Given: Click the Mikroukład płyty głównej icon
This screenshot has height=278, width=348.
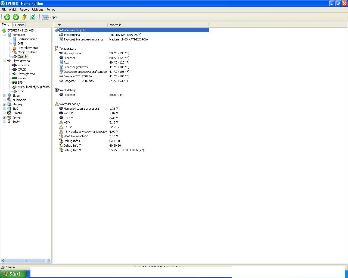Looking at the screenshot, I should 15,87.
